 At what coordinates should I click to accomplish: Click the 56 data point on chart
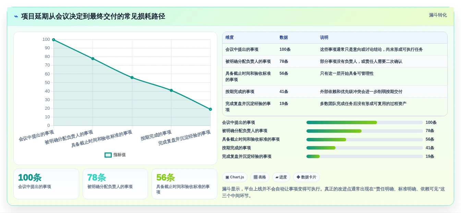pos(132,78)
